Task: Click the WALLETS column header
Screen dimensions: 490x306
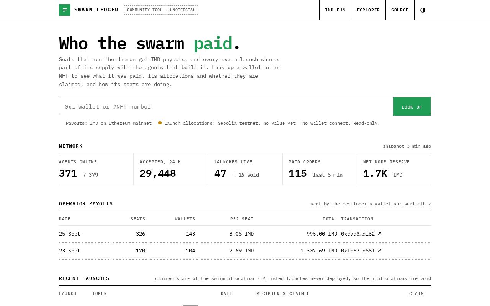Action: point(185,219)
